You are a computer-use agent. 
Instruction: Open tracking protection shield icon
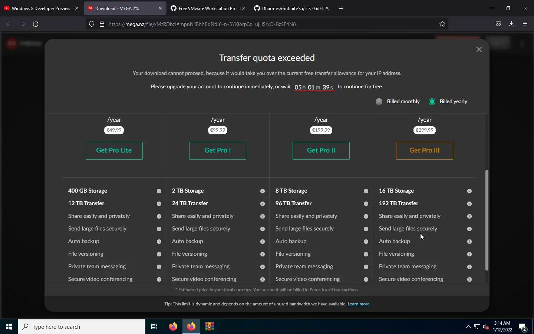pyautogui.click(x=92, y=24)
